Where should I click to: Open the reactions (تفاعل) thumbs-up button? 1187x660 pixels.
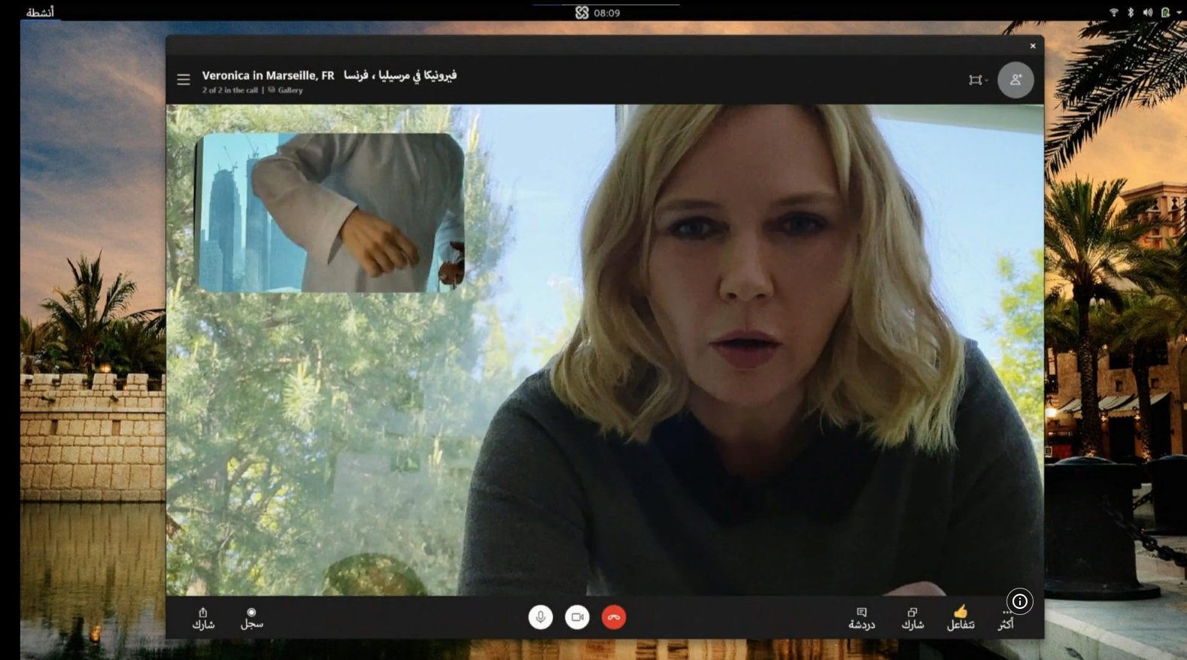(x=961, y=617)
